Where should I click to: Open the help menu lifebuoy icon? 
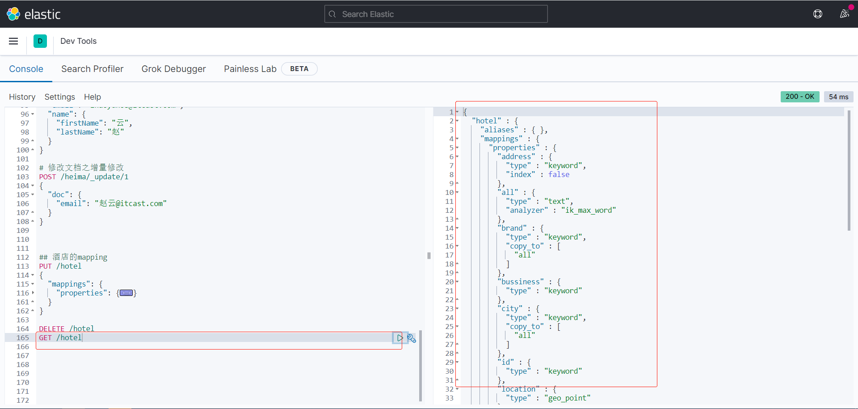click(817, 14)
